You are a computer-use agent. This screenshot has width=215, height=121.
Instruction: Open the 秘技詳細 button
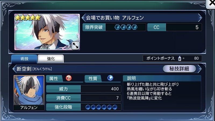coord(179,69)
